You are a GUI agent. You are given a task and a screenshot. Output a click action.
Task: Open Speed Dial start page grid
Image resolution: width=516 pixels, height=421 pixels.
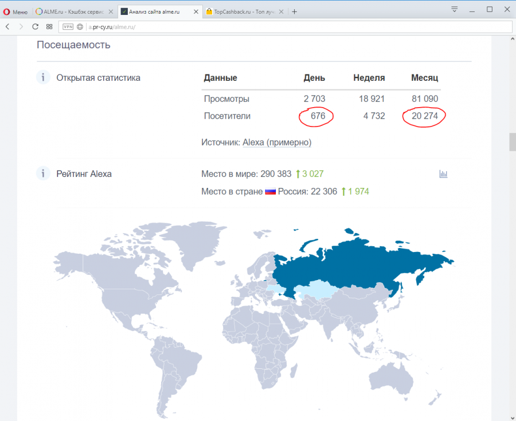coord(49,27)
